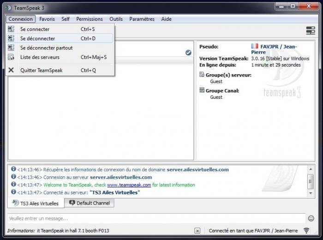The height and width of the screenshot is (240, 323).
Task: Dismiss the Informations status message
Action: click(x=197, y=231)
